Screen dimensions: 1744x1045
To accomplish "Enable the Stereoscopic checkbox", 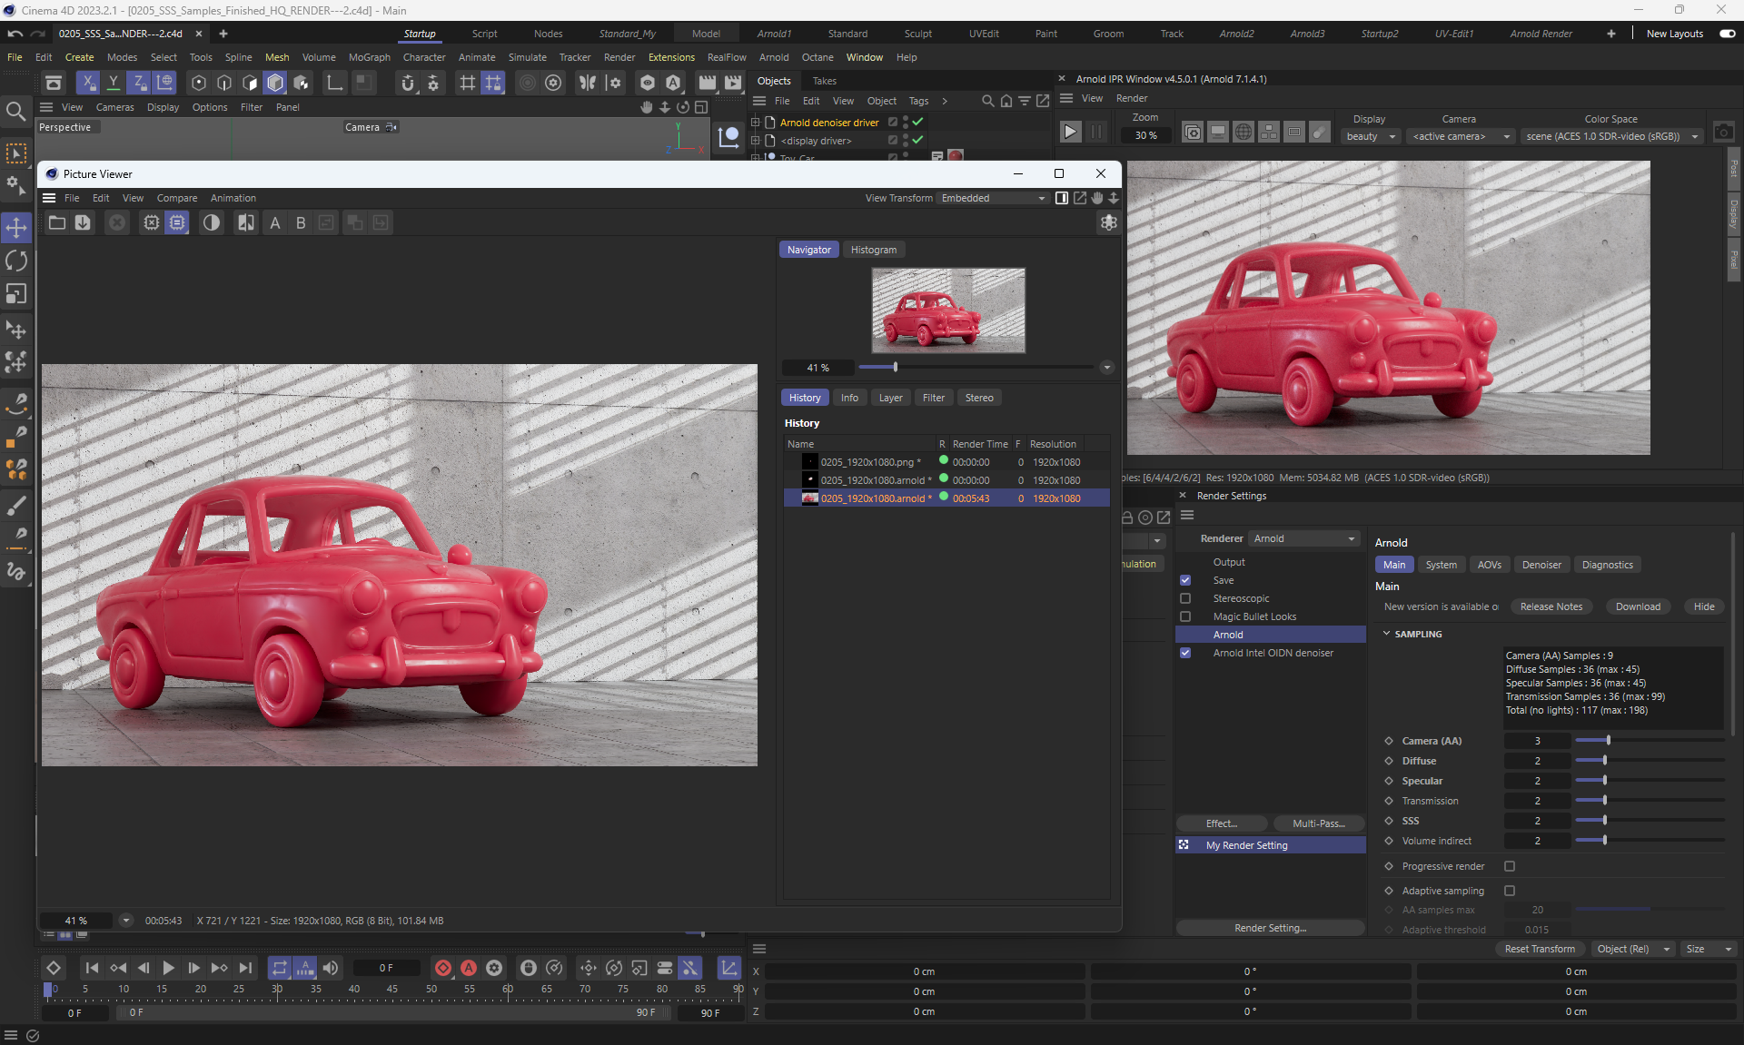I will (x=1185, y=598).
